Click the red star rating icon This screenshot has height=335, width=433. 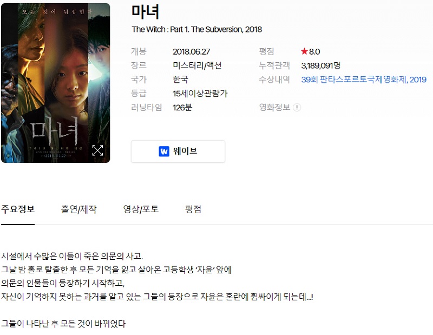[x=304, y=51]
